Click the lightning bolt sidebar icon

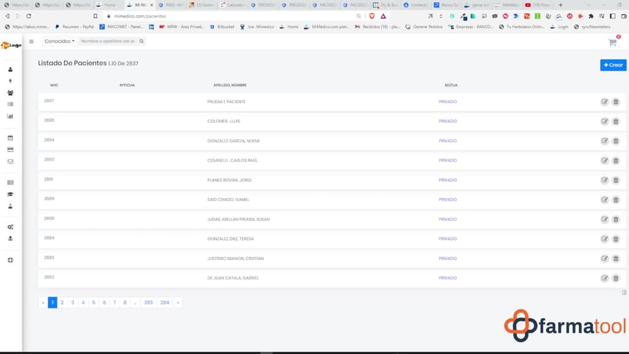[10, 81]
